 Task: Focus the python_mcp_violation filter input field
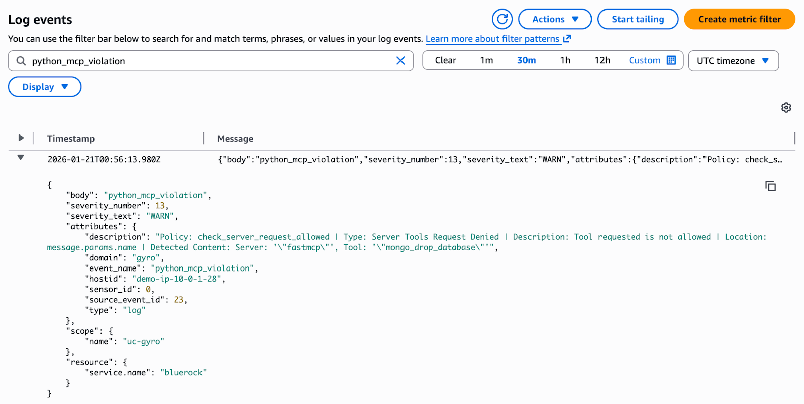[x=211, y=61]
